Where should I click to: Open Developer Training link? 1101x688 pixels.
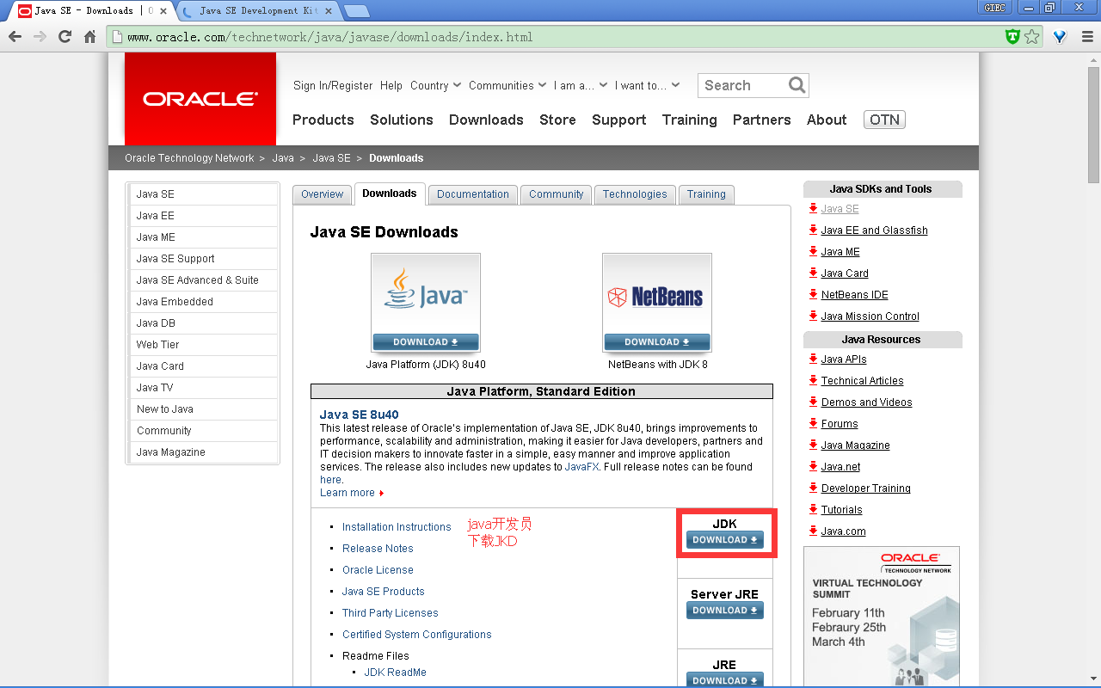pyautogui.click(x=865, y=488)
